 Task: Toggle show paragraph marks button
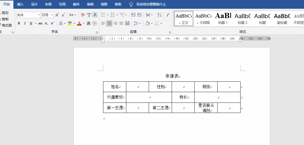[168, 15]
